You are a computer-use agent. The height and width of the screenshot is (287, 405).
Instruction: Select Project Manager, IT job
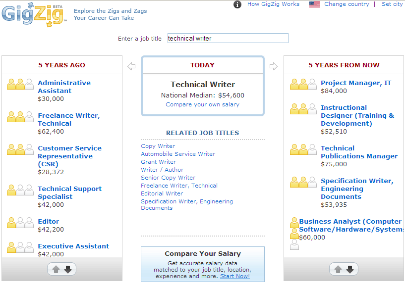click(x=356, y=83)
